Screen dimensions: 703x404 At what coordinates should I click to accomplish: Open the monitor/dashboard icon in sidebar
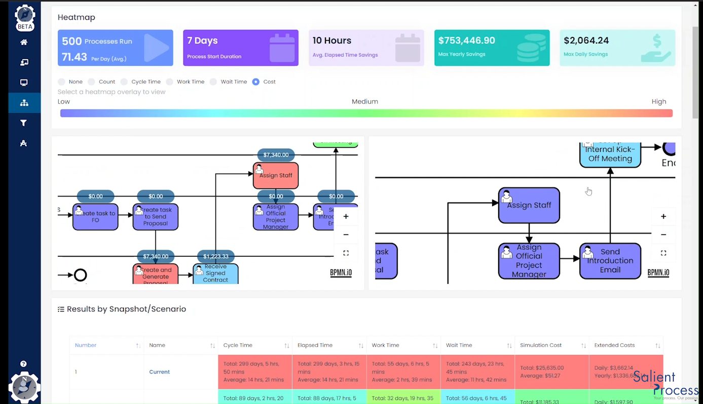pos(23,82)
